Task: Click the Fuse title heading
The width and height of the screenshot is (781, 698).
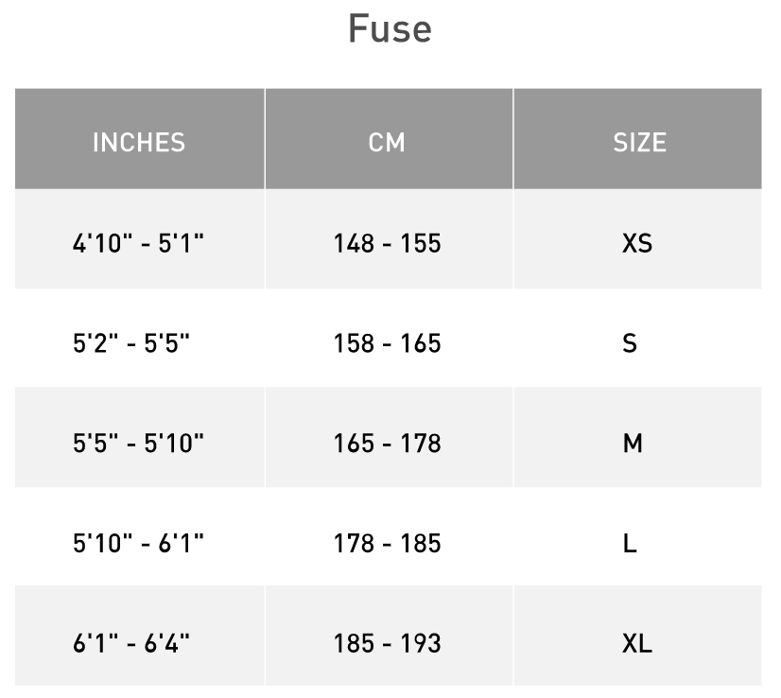Action: [390, 28]
